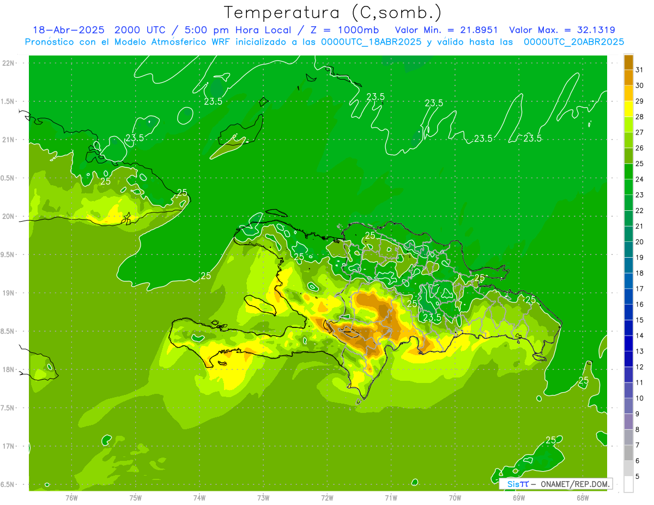The width and height of the screenshot is (654, 505).
Task: Pick legend swatch between 29 and 30
Action: 628,93
